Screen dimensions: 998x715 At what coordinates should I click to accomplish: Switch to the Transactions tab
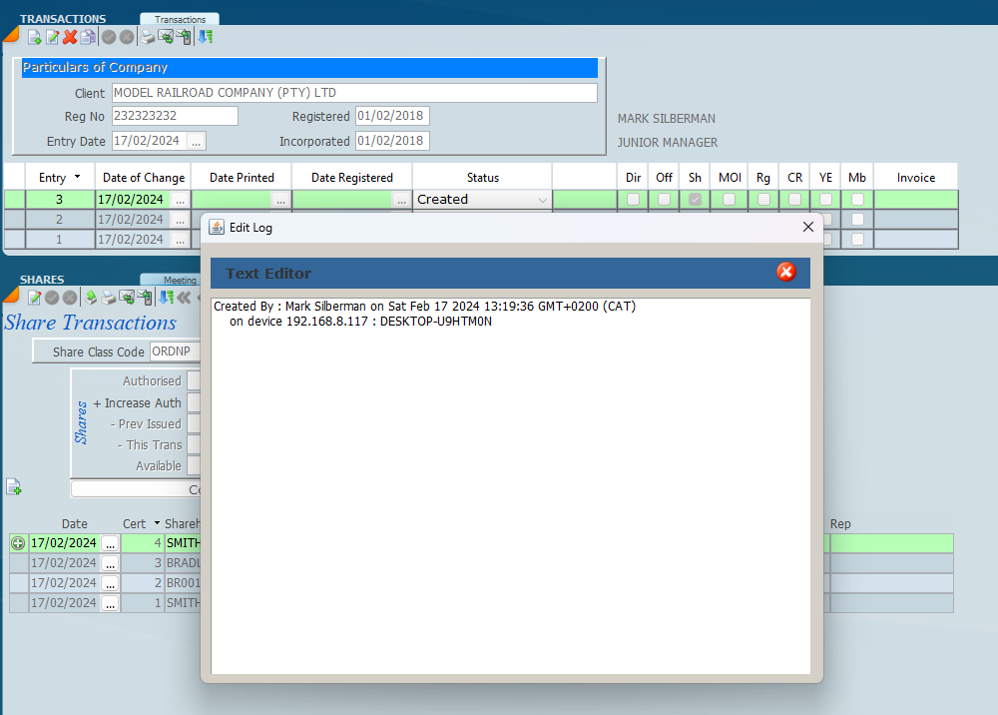click(x=180, y=19)
